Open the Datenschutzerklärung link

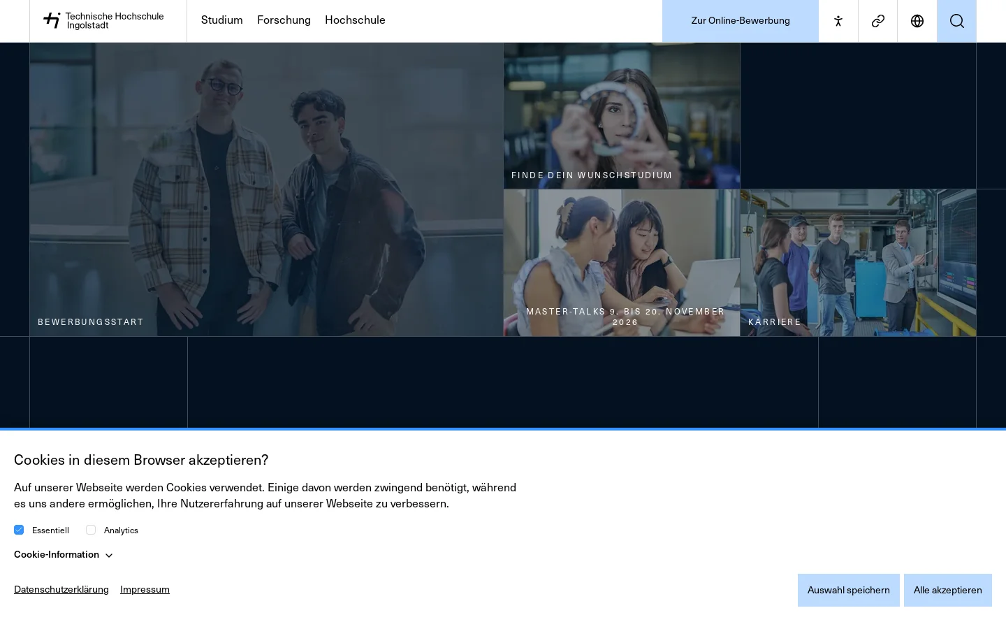(x=61, y=589)
